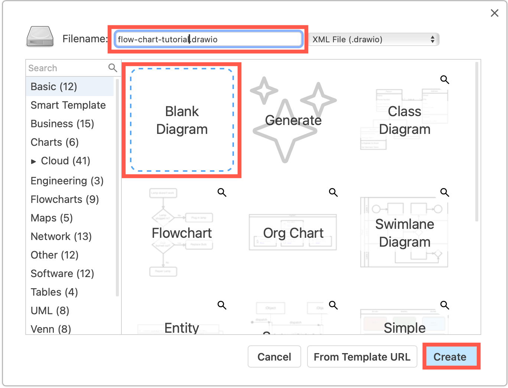Open the Entity template preview magnifier
This screenshot has height=388, width=508.
(x=222, y=305)
